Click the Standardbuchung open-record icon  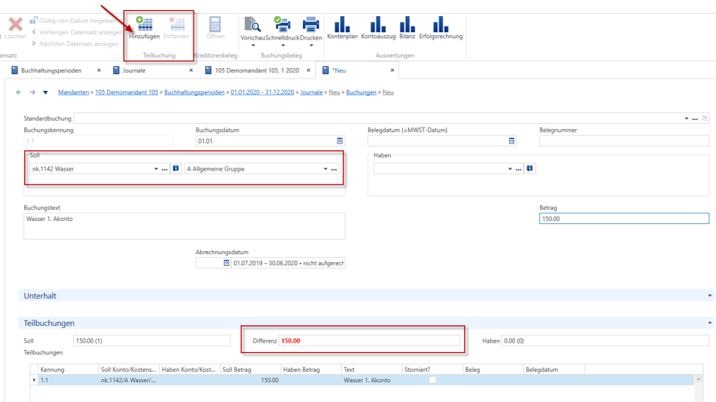704,119
